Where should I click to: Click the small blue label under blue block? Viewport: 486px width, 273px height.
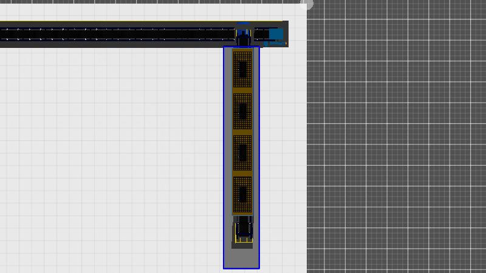pyautogui.click(x=276, y=44)
